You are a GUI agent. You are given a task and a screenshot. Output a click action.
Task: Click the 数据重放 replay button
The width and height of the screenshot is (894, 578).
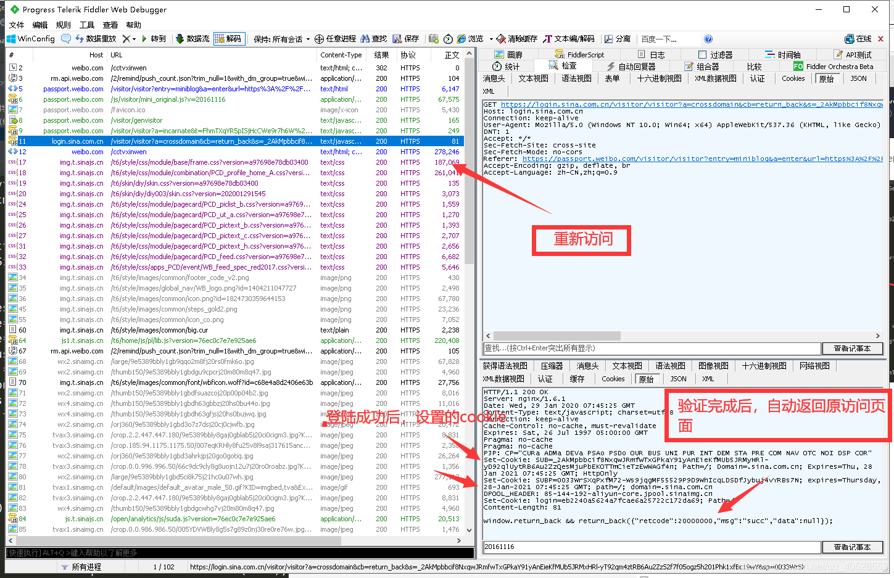coord(96,38)
